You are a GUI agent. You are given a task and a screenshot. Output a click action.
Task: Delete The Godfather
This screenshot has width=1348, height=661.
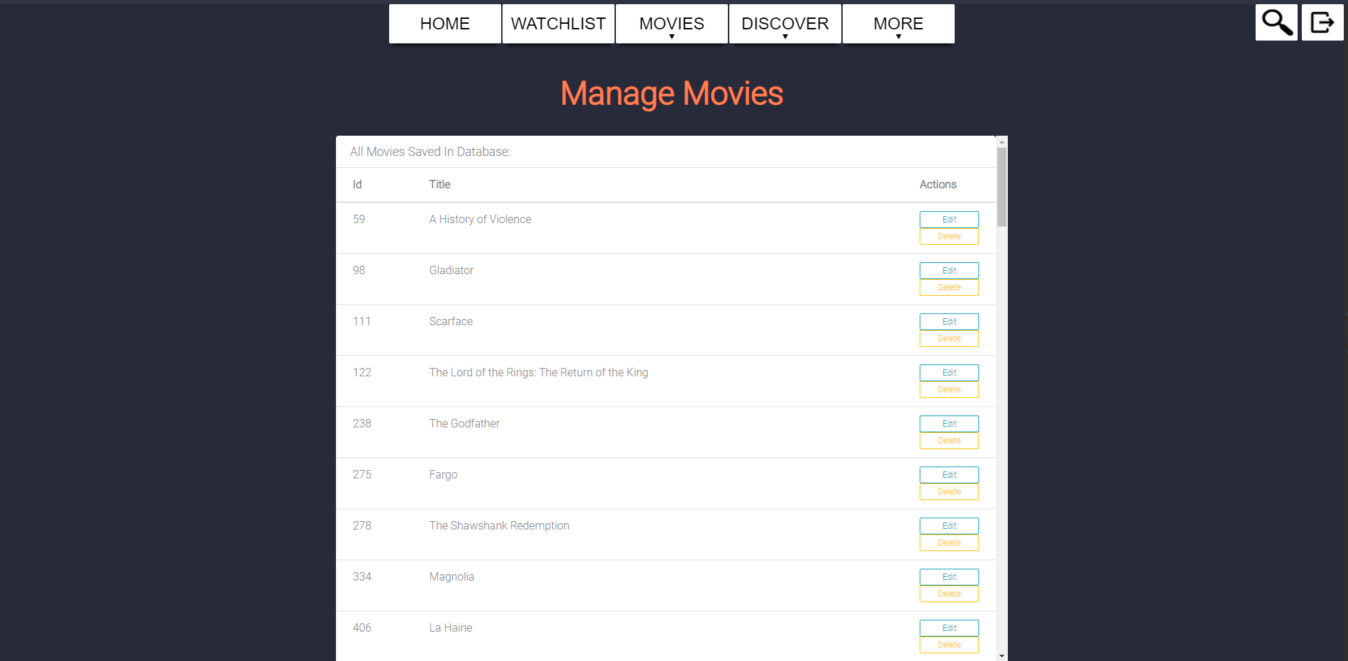(949, 441)
